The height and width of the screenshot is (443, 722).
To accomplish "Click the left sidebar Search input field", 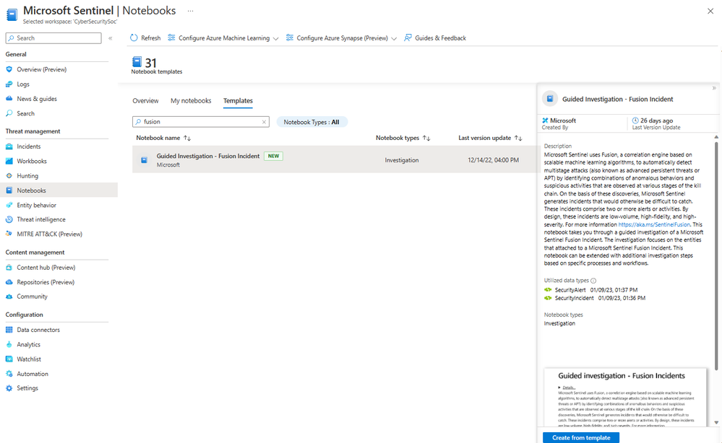I will tap(53, 38).
